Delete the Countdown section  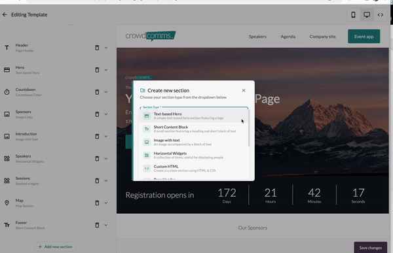(x=97, y=92)
